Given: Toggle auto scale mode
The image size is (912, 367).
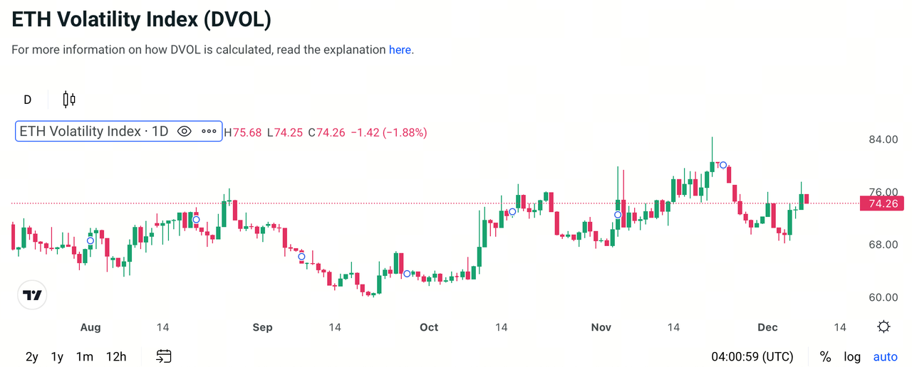Looking at the screenshot, I should click(886, 356).
